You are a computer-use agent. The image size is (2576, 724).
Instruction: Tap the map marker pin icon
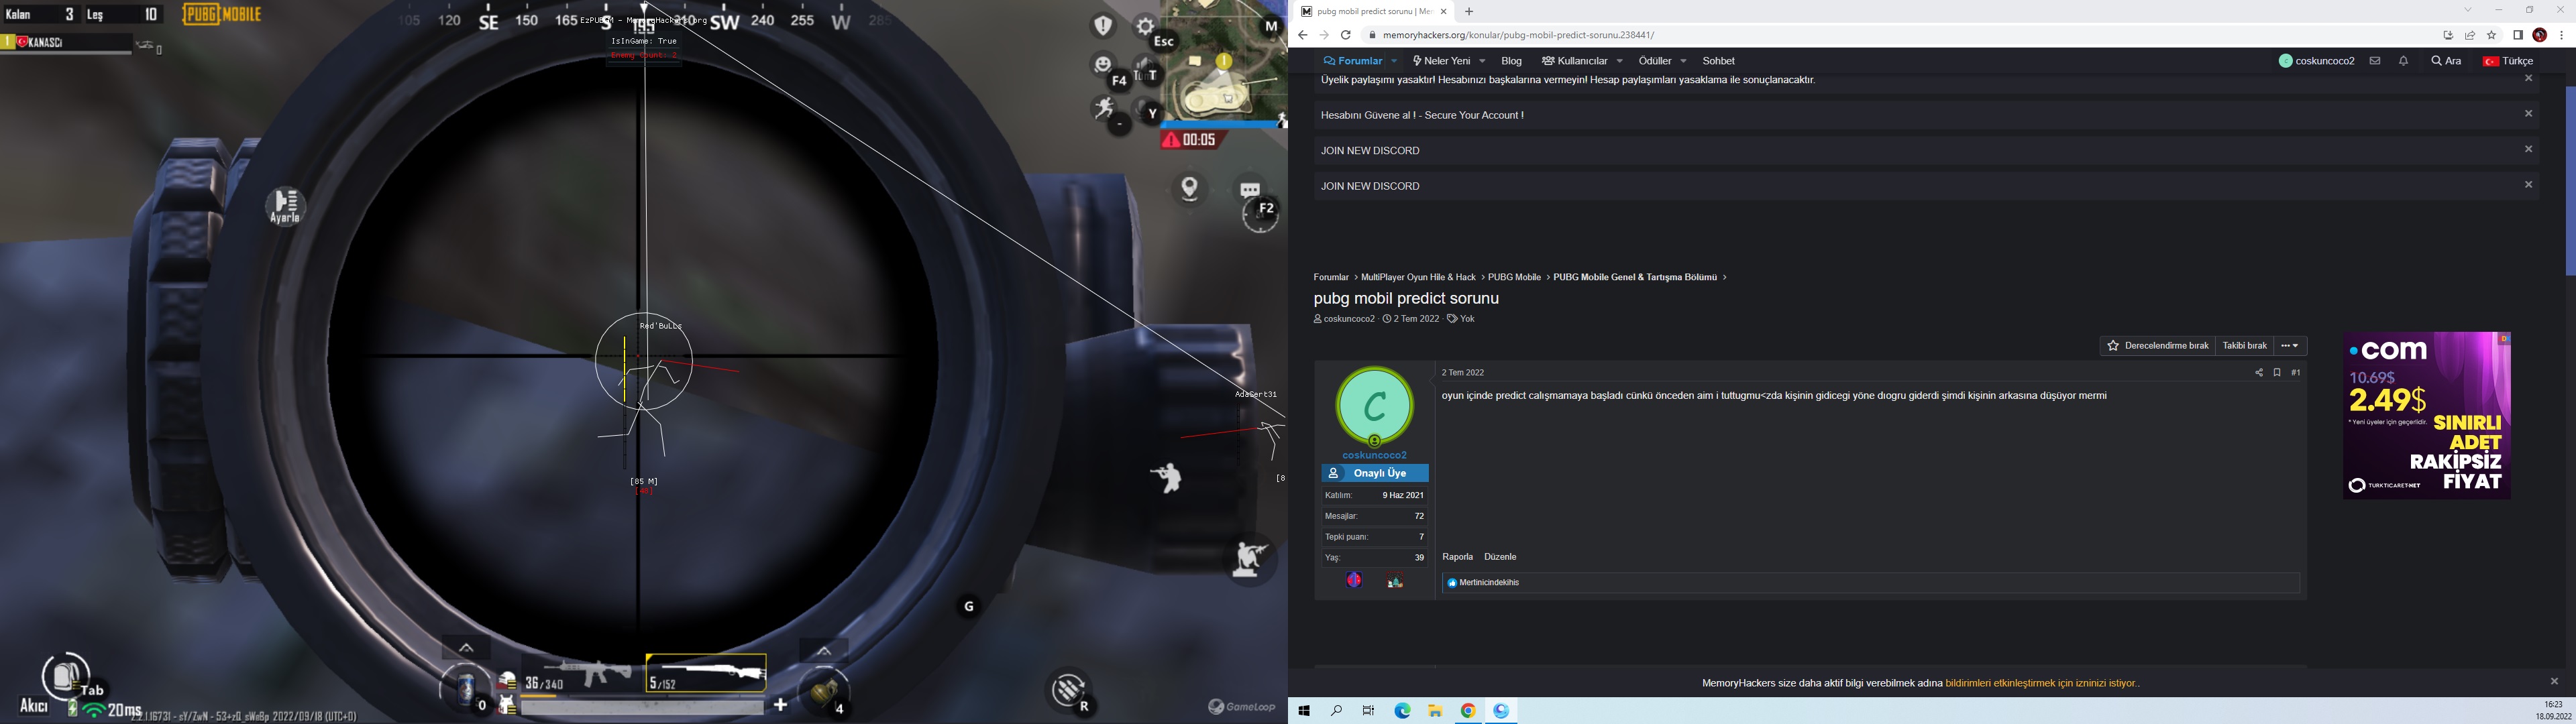click(x=1190, y=188)
